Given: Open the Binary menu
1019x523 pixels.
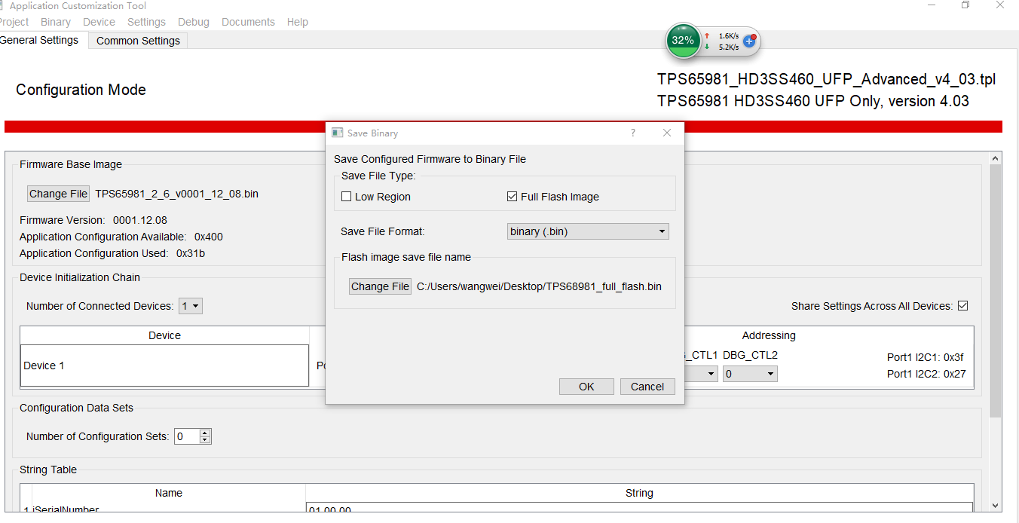Looking at the screenshot, I should pyautogui.click(x=56, y=22).
